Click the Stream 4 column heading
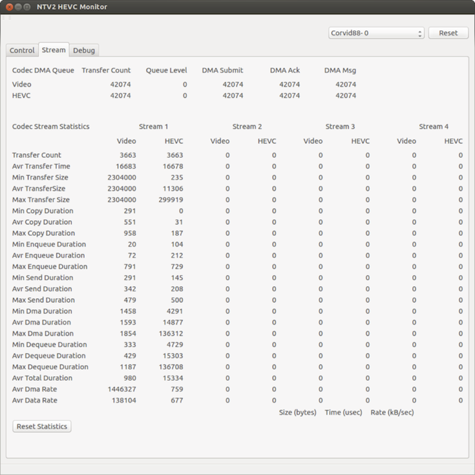 pyautogui.click(x=433, y=126)
